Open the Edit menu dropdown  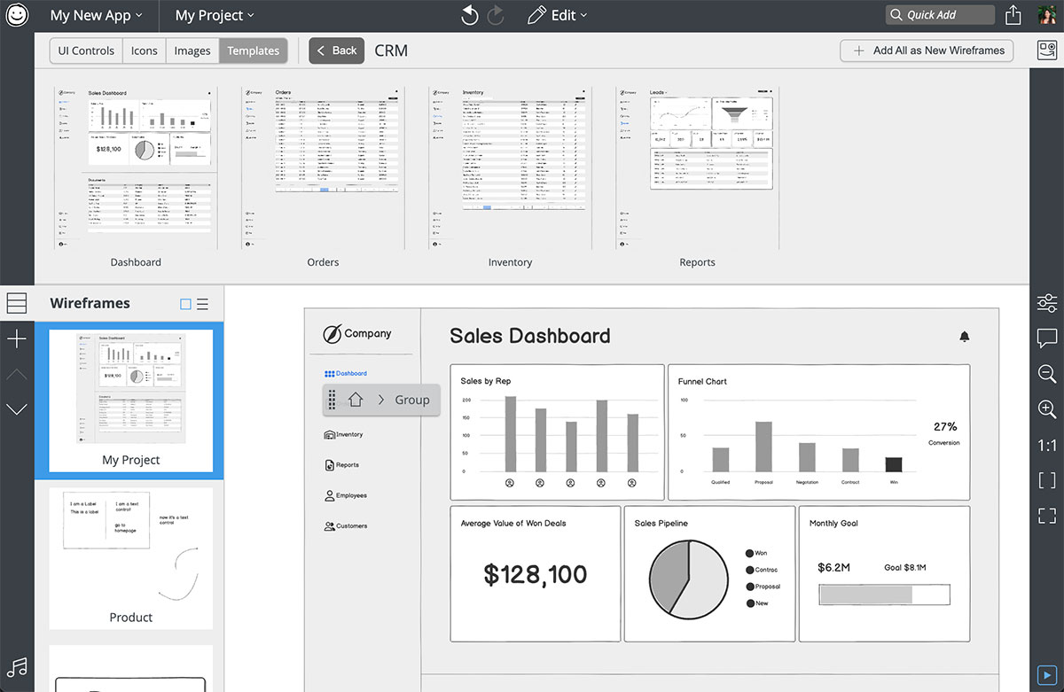[x=558, y=15]
